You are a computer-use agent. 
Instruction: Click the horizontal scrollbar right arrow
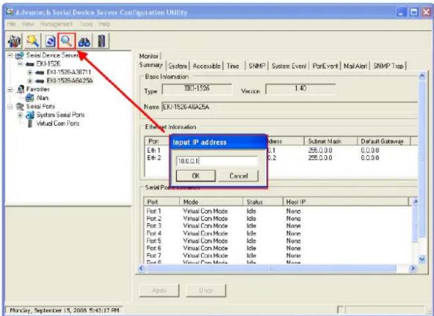(413, 268)
